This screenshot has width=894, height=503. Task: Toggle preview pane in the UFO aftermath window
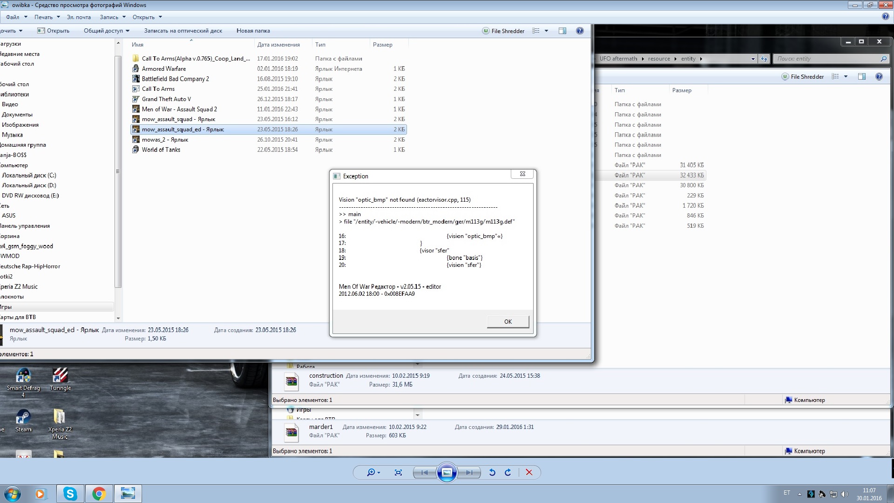click(x=862, y=76)
